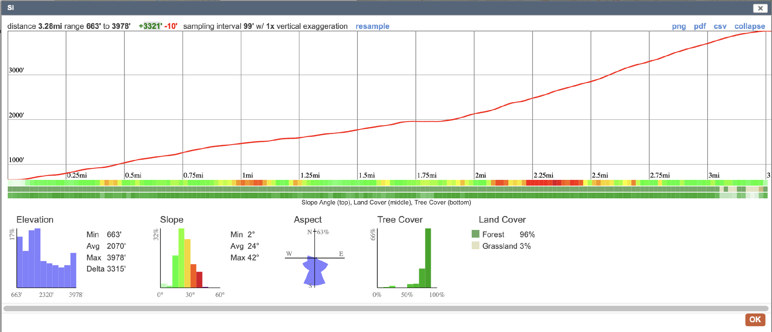Click the 2mi marker on the profile
This screenshot has width=772, height=332.
coord(481,175)
